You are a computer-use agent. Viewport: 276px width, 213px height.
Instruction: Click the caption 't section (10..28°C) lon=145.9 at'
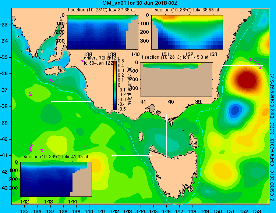175,57
